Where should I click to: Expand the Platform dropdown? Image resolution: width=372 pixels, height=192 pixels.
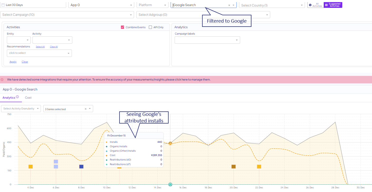click(x=152, y=5)
